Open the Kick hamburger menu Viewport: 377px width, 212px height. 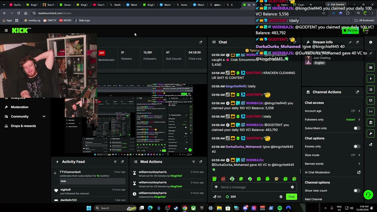6,30
